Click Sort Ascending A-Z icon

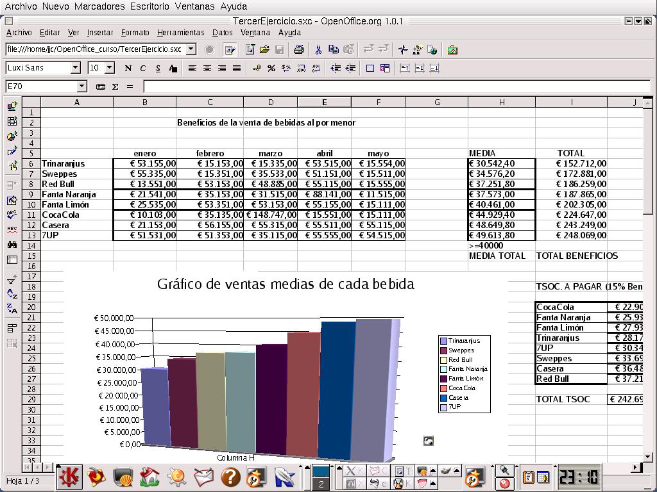pos(12,294)
